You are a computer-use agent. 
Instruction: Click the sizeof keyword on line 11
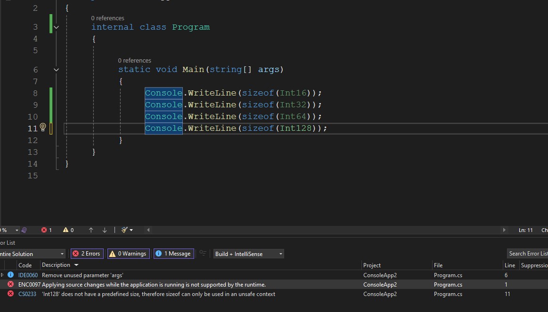pos(258,128)
